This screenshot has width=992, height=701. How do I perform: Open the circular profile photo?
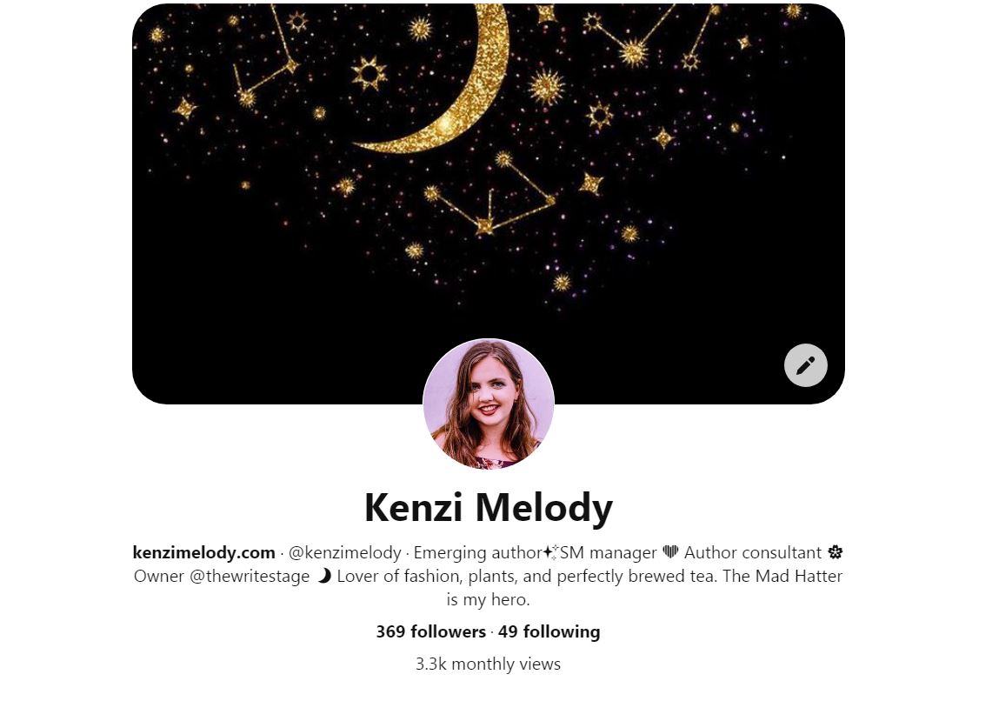489,404
